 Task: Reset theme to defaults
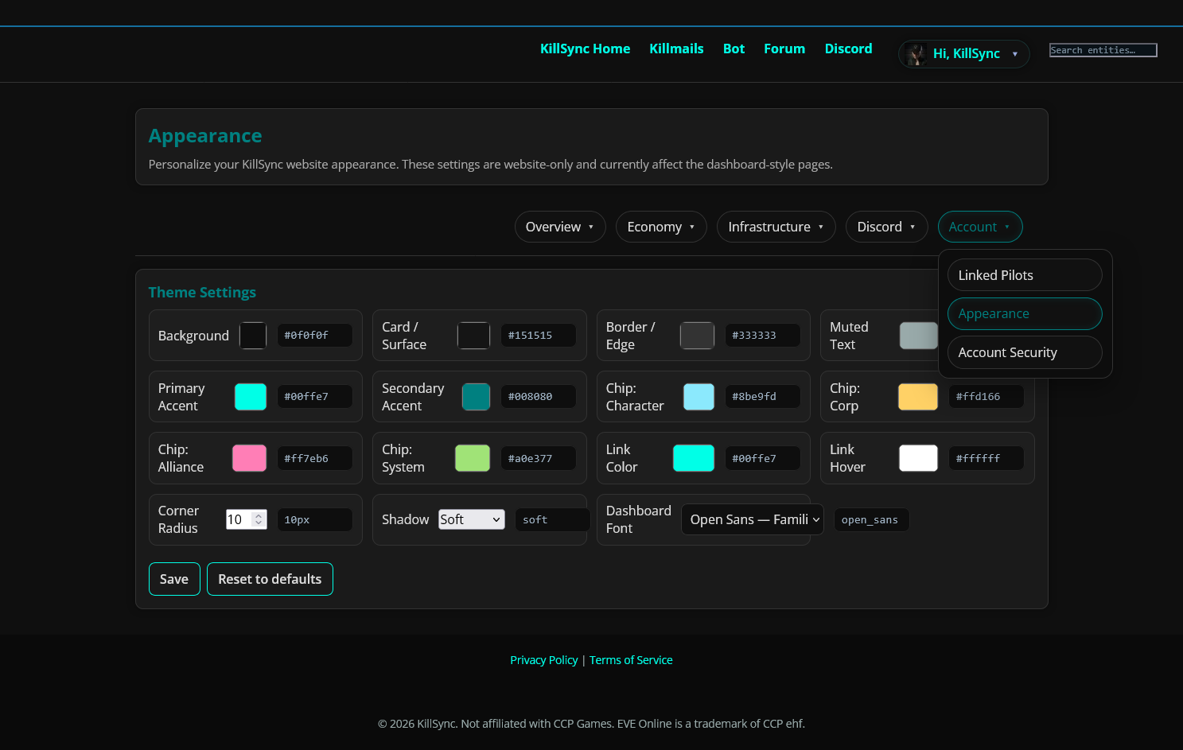[270, 579]
